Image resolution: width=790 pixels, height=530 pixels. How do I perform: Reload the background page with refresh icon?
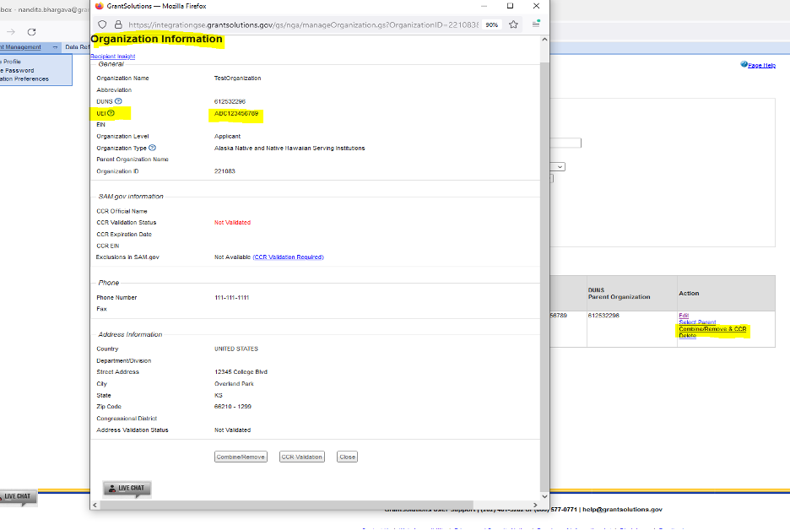(31, 31)
